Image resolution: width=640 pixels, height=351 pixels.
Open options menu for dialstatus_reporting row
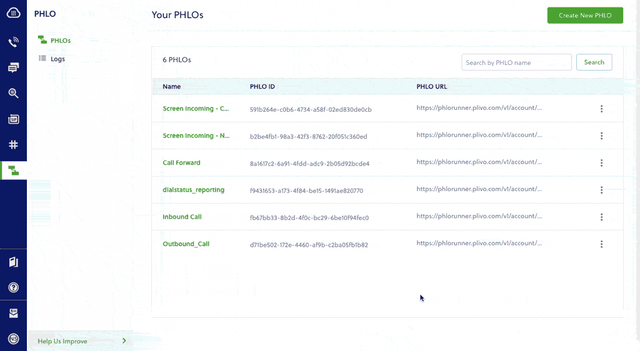click(x=601, y=190)
